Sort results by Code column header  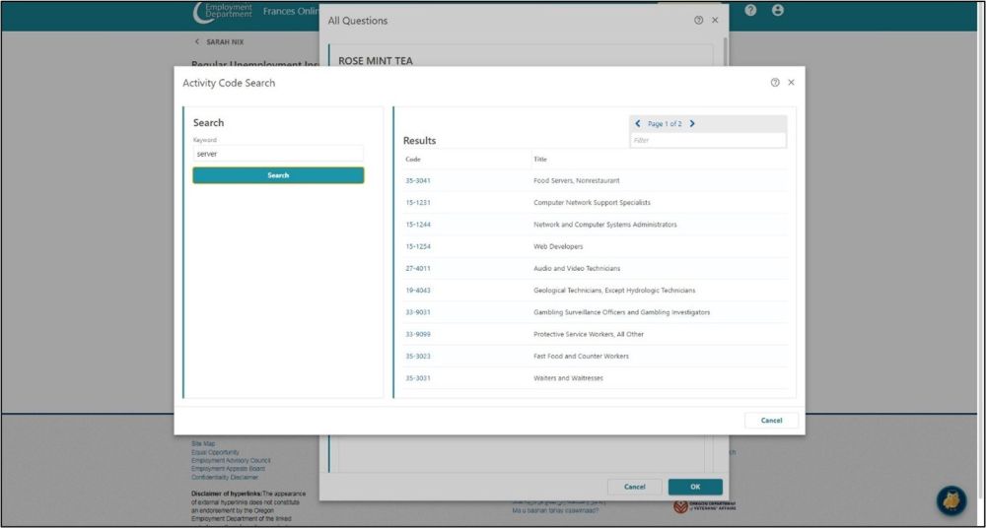coord(413,160)
